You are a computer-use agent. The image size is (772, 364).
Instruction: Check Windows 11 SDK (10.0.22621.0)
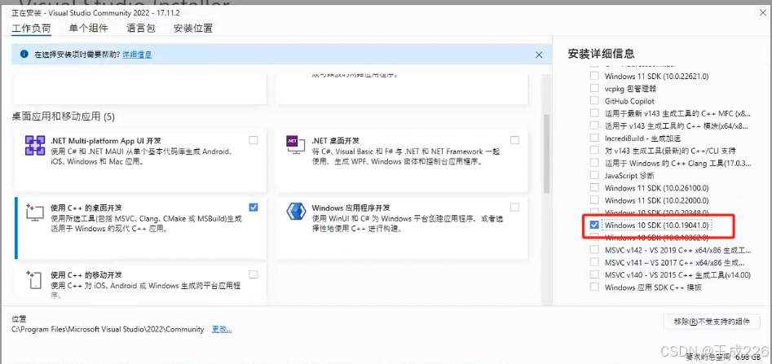click(x=595, y=76)
